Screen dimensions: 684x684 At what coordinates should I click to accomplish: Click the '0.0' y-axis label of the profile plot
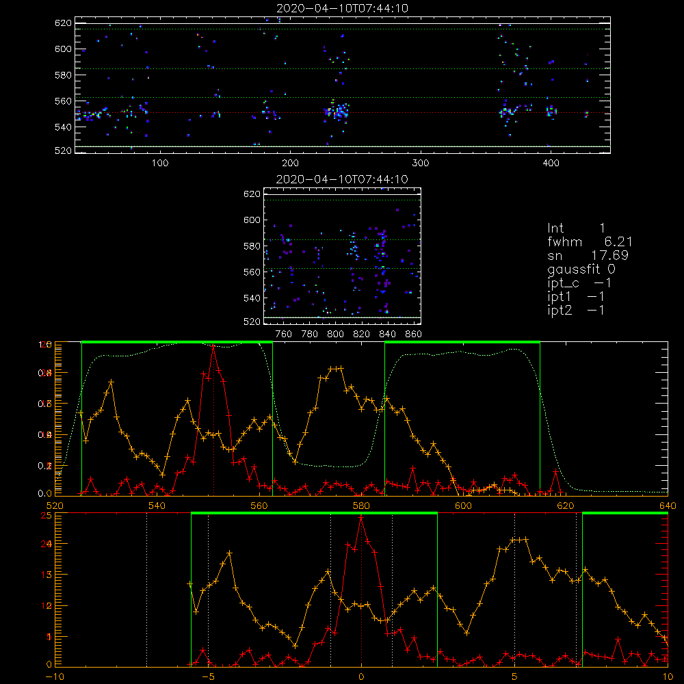coord(45,493)
